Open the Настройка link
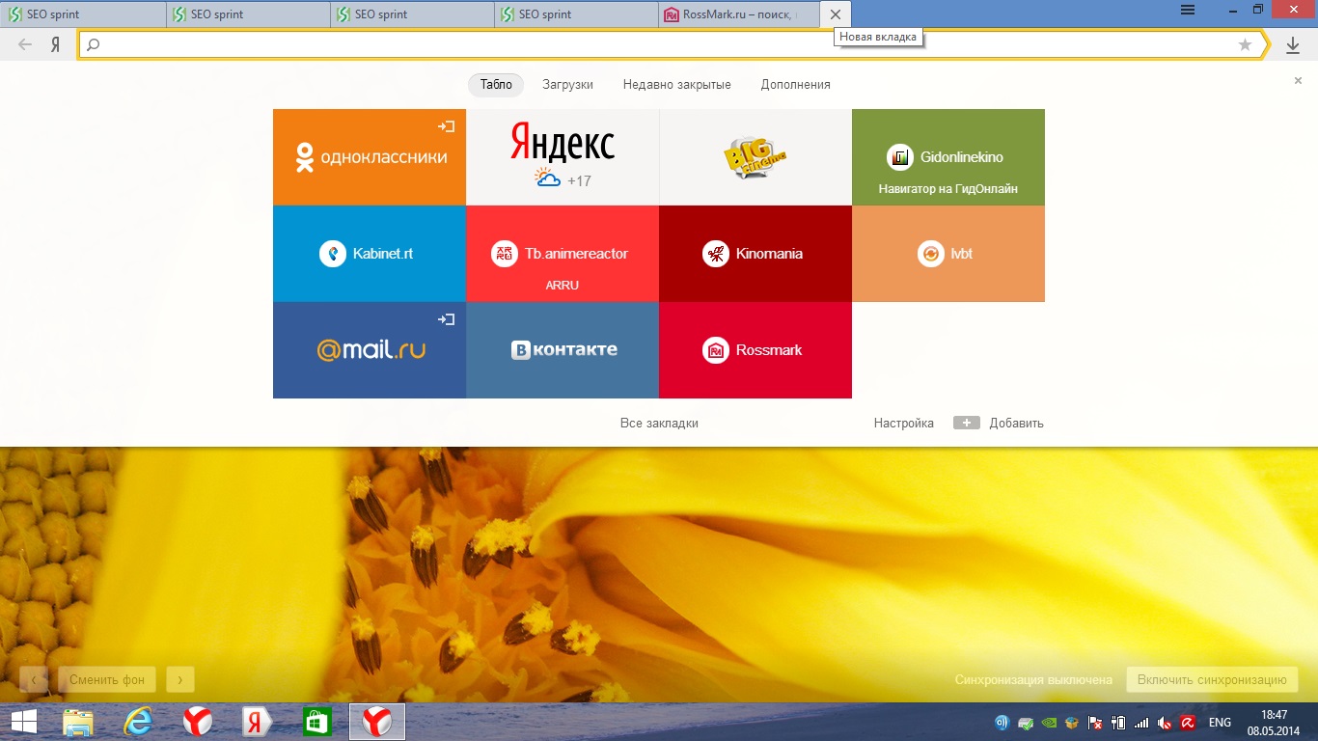Image resolution: width=1318 pixels, height=741 pixels. (904, 424)
